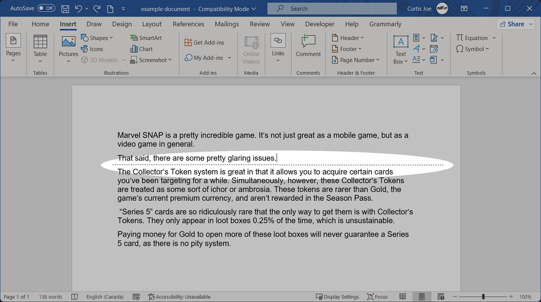
Task: Click the user account avatar
Action: coord(443,9)
